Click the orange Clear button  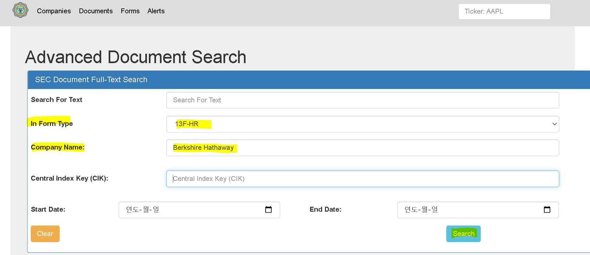point(45,234)
